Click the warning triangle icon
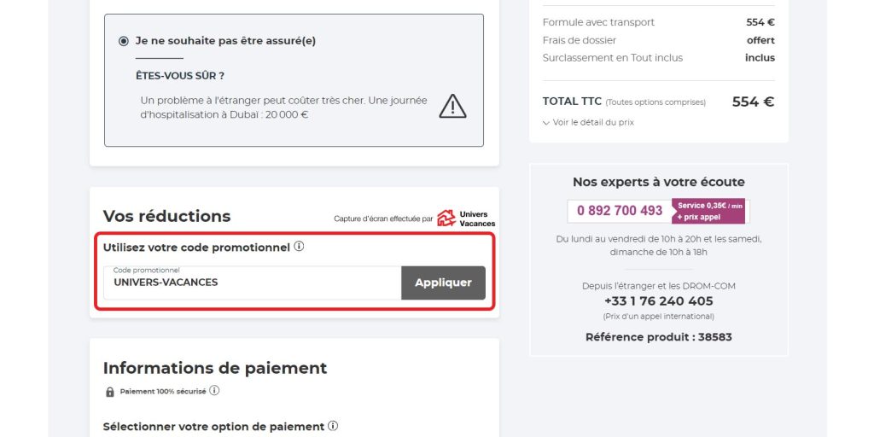 click(x=452, y=106)
